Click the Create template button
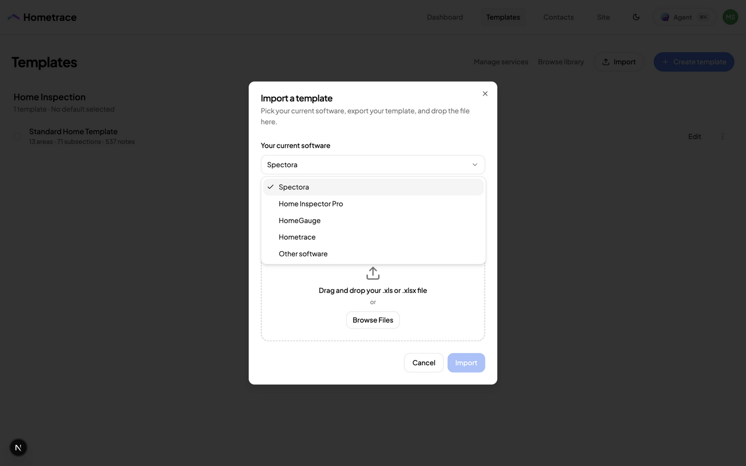746x466 pixels. point(694,62)
